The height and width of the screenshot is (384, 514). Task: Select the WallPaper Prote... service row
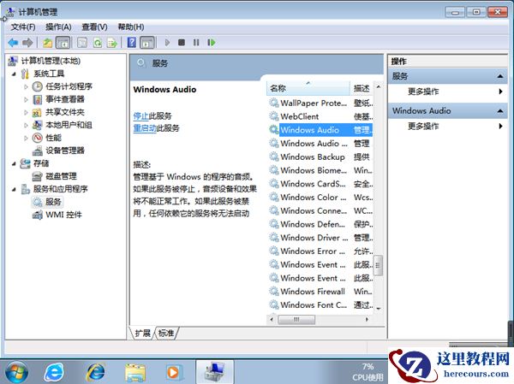pyautogui.click(x=320, y=103)
